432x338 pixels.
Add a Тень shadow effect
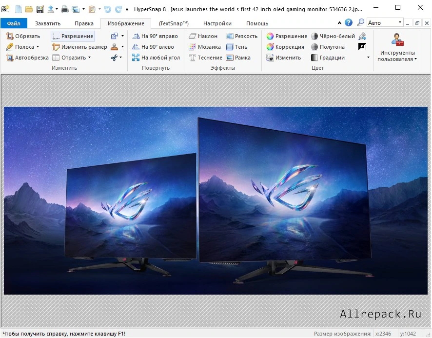236,47
